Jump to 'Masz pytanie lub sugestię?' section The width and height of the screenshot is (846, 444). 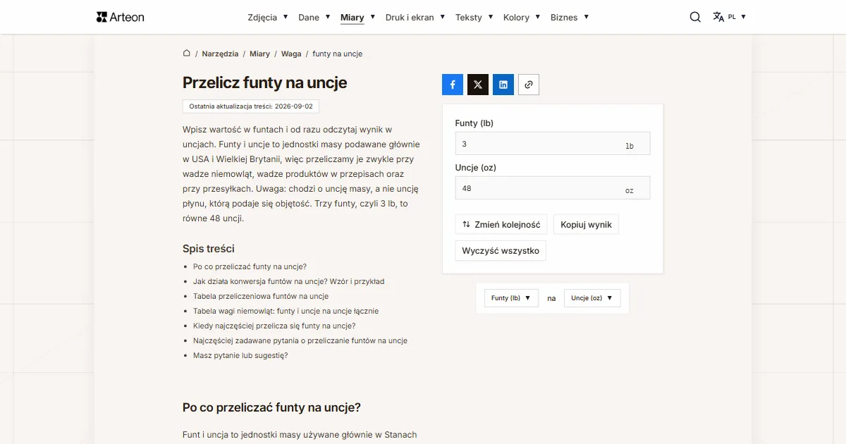click(x=240, y=355)
